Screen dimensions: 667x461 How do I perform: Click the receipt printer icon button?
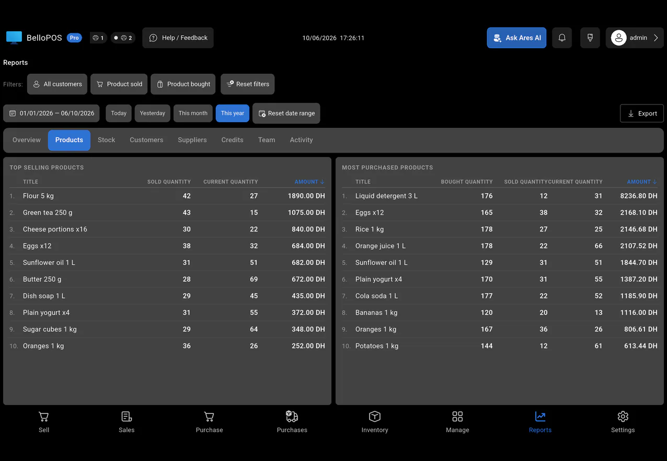[590, 38]
